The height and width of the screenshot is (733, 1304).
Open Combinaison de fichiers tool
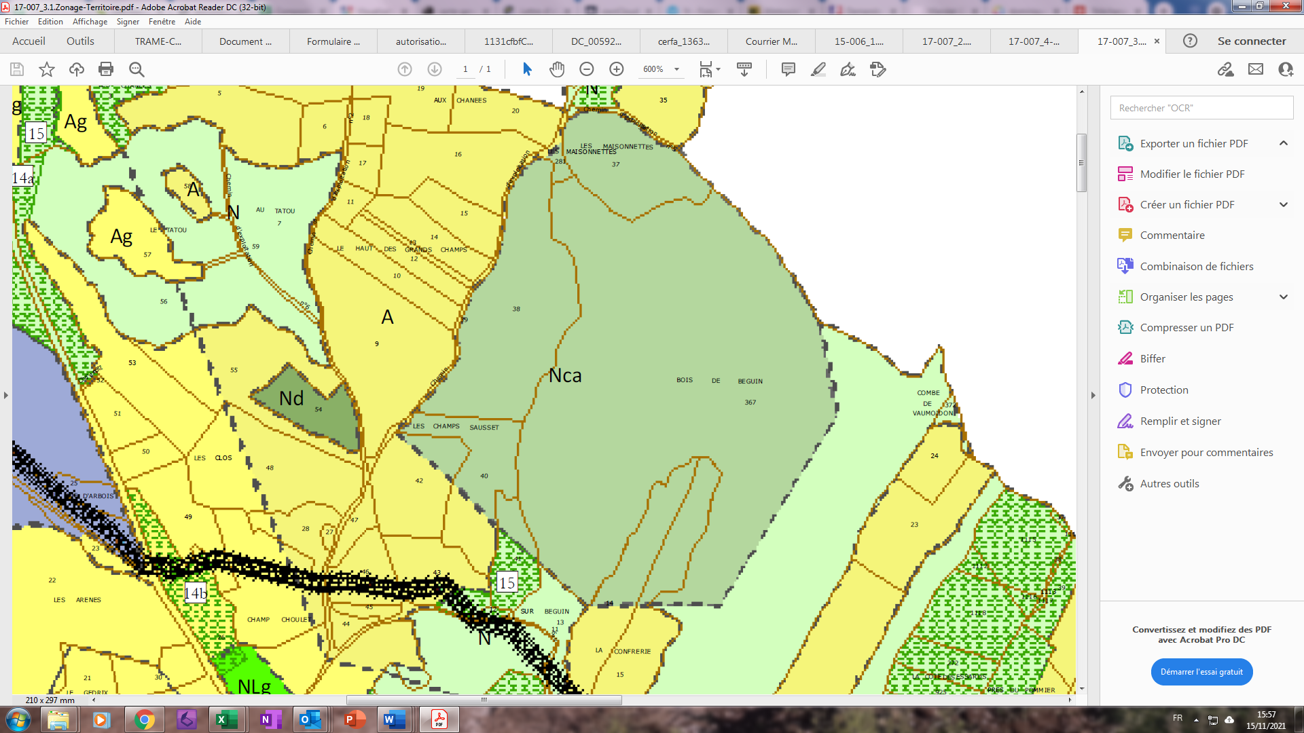(x=1196, y=267)
